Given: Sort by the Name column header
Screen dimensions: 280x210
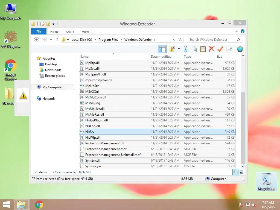Looking at the screenshot, I should coord(113,57).
